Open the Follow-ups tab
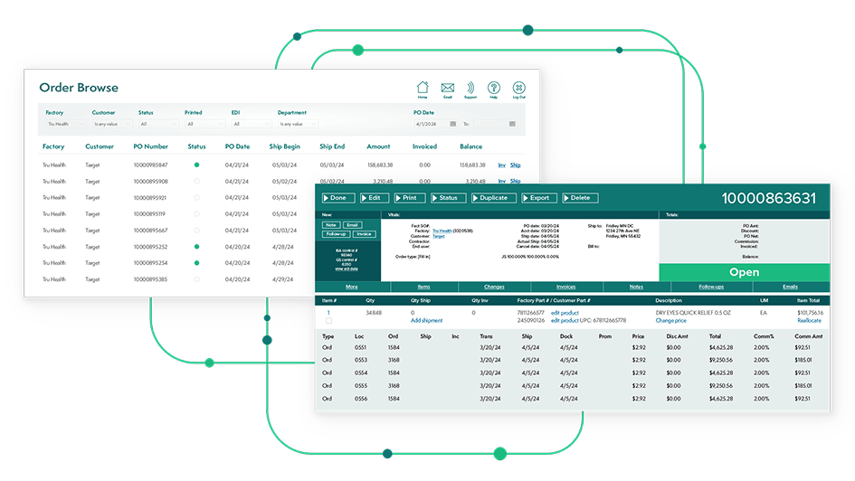Screen dimensions: 855x481 711,287
